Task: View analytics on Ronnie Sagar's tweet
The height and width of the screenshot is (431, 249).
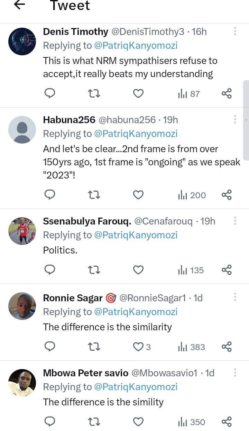Action: [191, 347]
